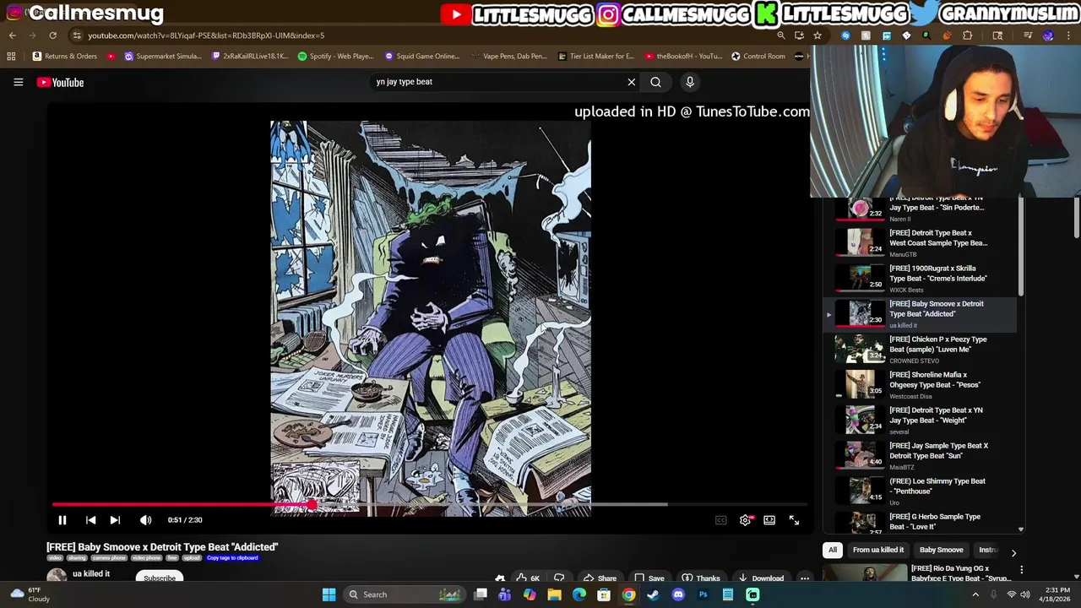This screenshot has height=608, width=1081.
Task: Open File Explorer from the taskbar
Action: point(554,594)
